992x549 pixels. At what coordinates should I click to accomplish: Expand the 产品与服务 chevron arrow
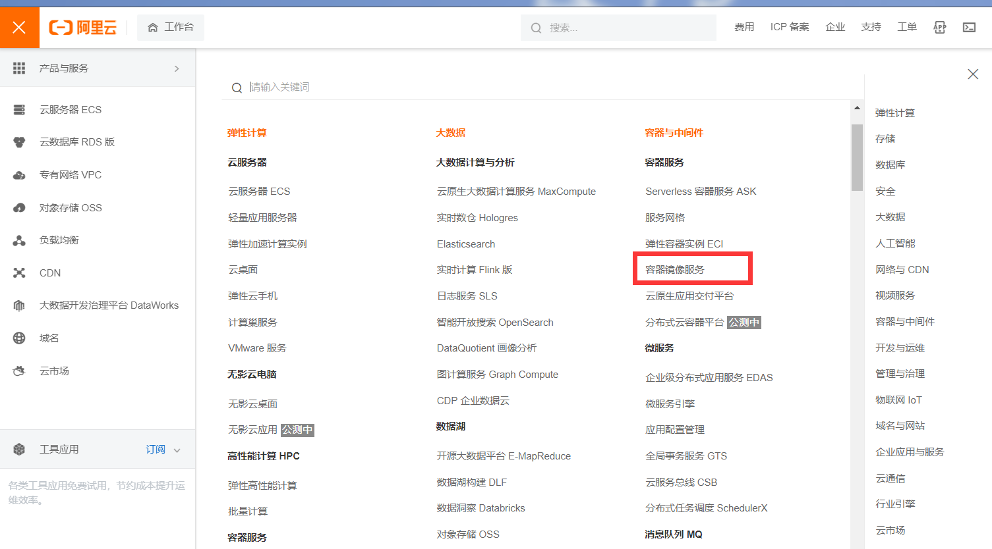(177, 68)
